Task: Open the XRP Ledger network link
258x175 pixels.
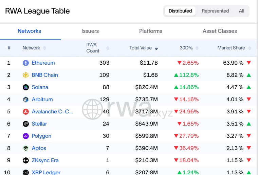Action: (46, 172)
